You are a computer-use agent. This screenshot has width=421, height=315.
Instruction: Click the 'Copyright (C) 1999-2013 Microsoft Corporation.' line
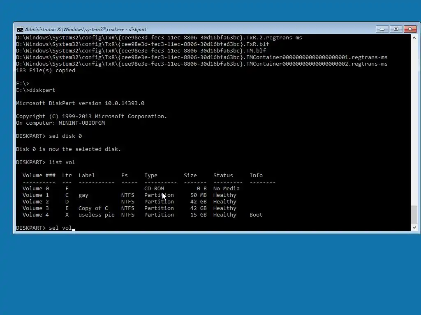tap(92, 116)
